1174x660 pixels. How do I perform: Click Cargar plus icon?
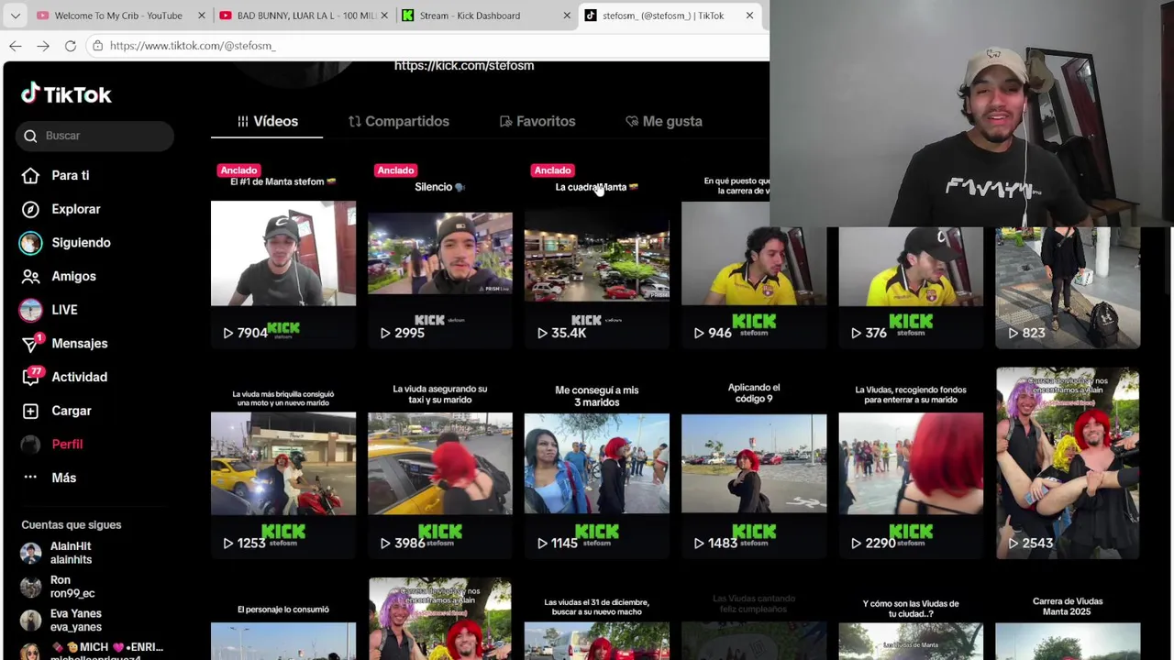click(x=30, y=411)
